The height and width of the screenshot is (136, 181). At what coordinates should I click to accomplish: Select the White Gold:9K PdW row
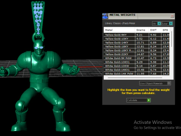[137, 58]
